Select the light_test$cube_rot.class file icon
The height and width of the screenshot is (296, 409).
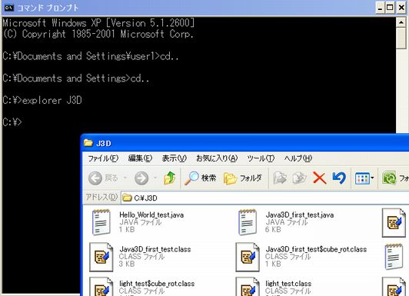101,286
